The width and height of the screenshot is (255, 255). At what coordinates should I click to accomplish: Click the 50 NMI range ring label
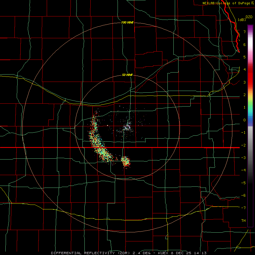(127, 75)
